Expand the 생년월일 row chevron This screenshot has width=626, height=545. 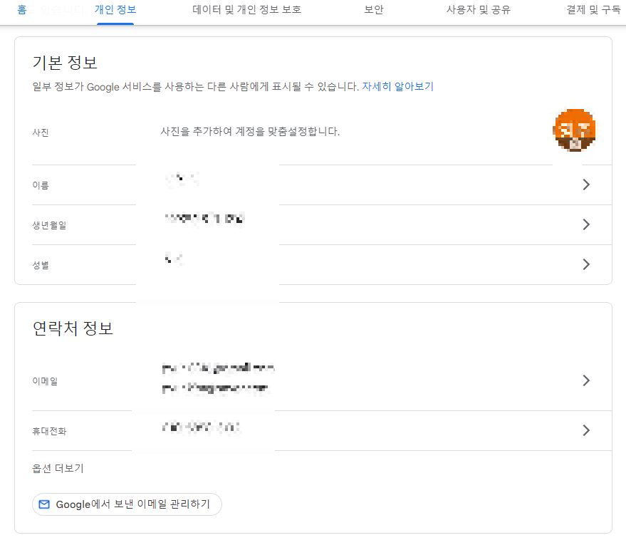pos(586,224)
